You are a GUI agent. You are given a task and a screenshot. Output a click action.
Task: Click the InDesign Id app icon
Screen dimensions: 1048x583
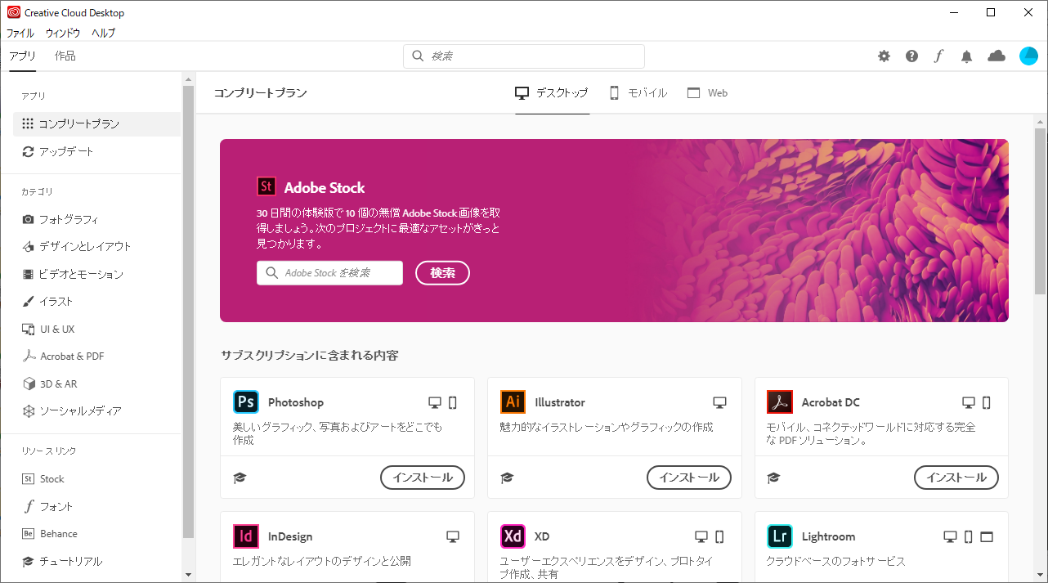pos(246,536)
